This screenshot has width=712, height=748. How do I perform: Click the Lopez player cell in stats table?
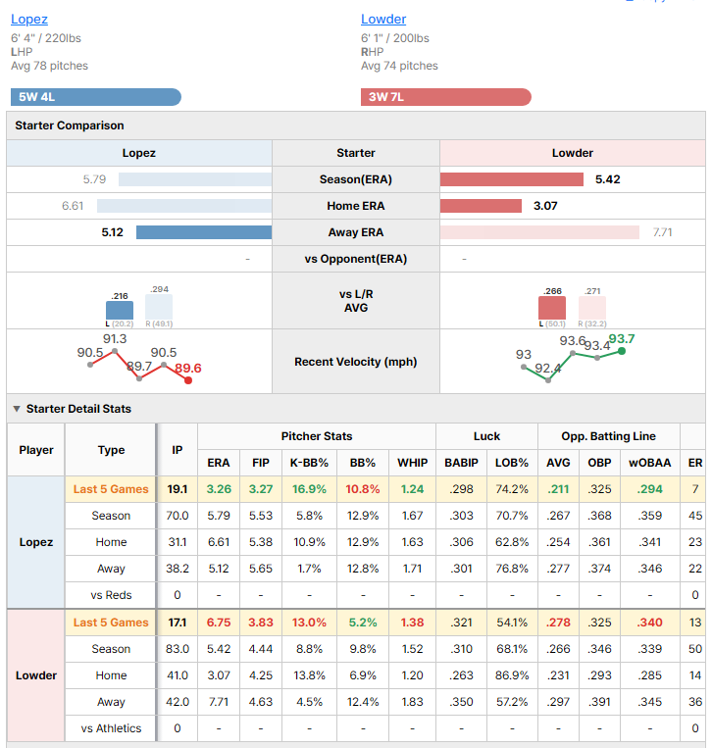click(36, 542)
